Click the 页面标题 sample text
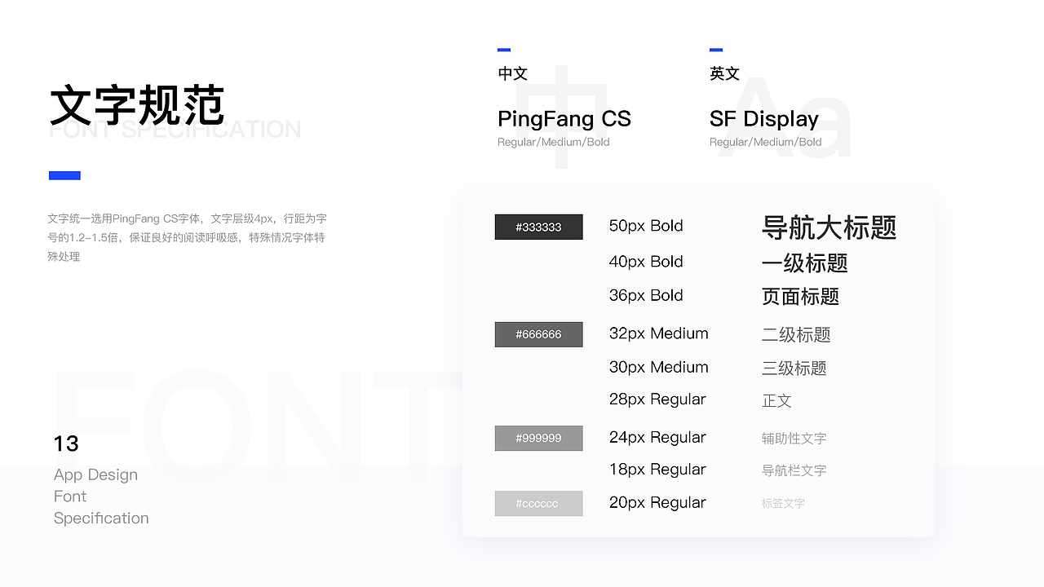Viewport: 1044px width, 587px height. click(800, 297)
